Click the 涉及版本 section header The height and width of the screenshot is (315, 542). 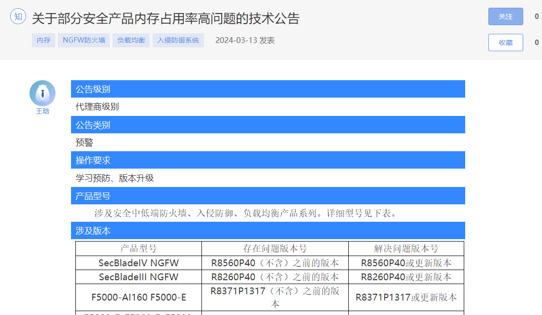[x=268, y=230]
